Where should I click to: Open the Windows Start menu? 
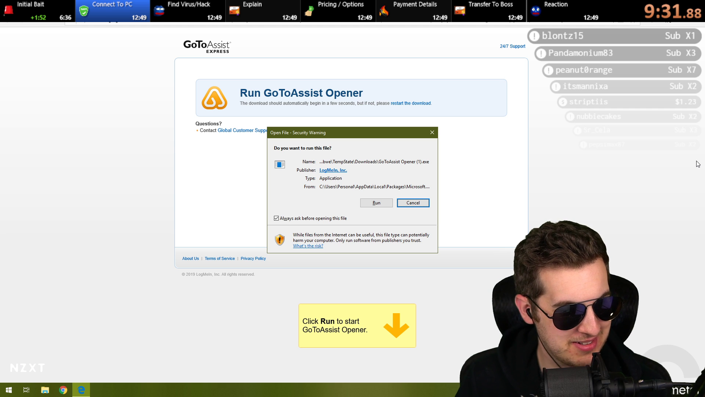click(x=9, y=390)
